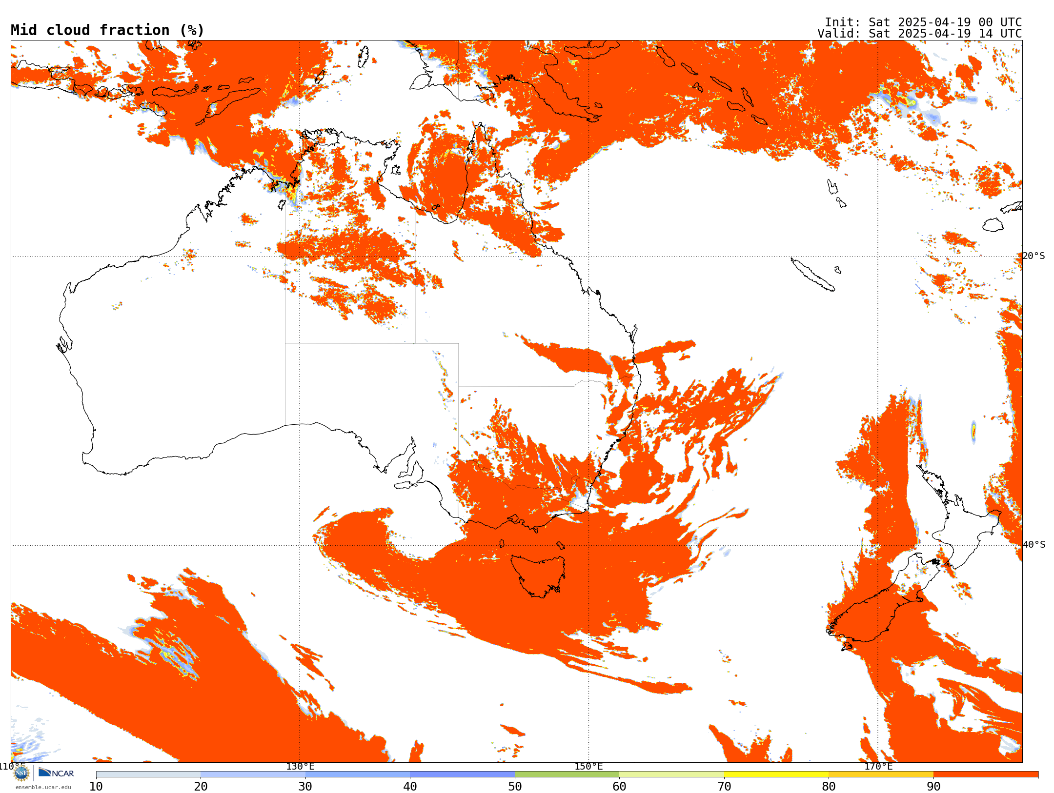Click the 150°E longitude label
The width and height of the screenshot is (1054, 793).
(588, 766)
